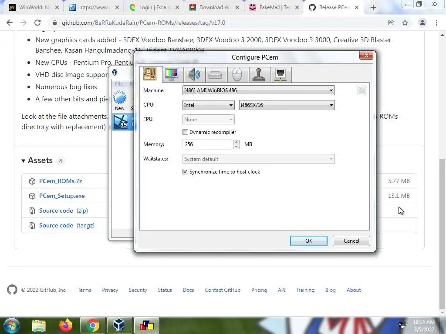Open the Joystick tab in Configure PCem

click(259, 75)
